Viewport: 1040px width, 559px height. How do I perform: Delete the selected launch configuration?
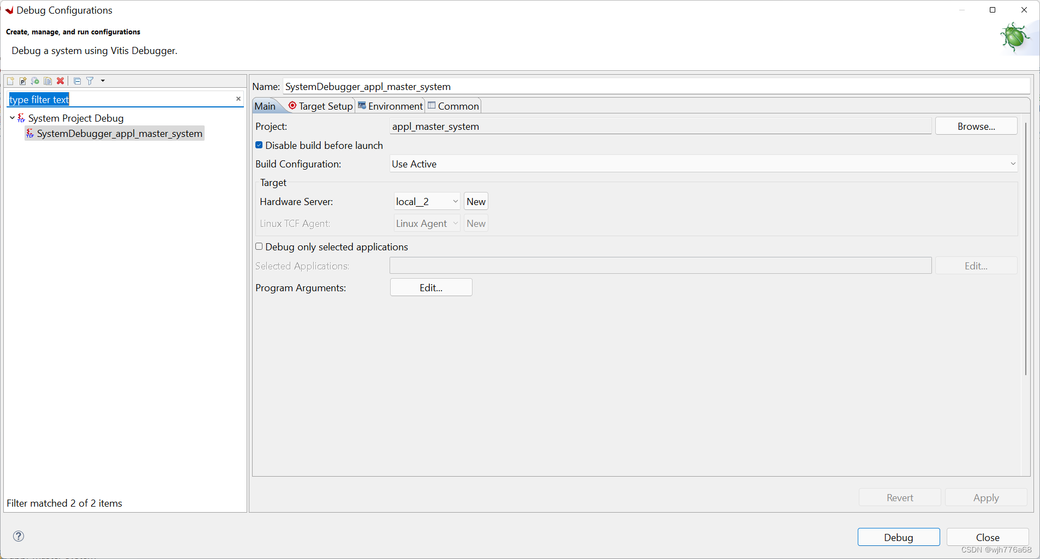tap(61, 81)
